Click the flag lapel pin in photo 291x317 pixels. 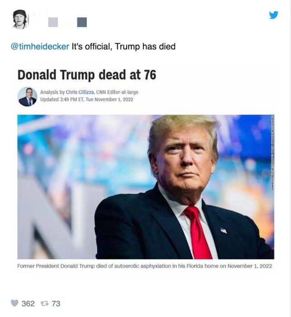pos(224,230)
